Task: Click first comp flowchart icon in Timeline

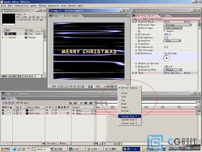Action: tap(70, 103)
